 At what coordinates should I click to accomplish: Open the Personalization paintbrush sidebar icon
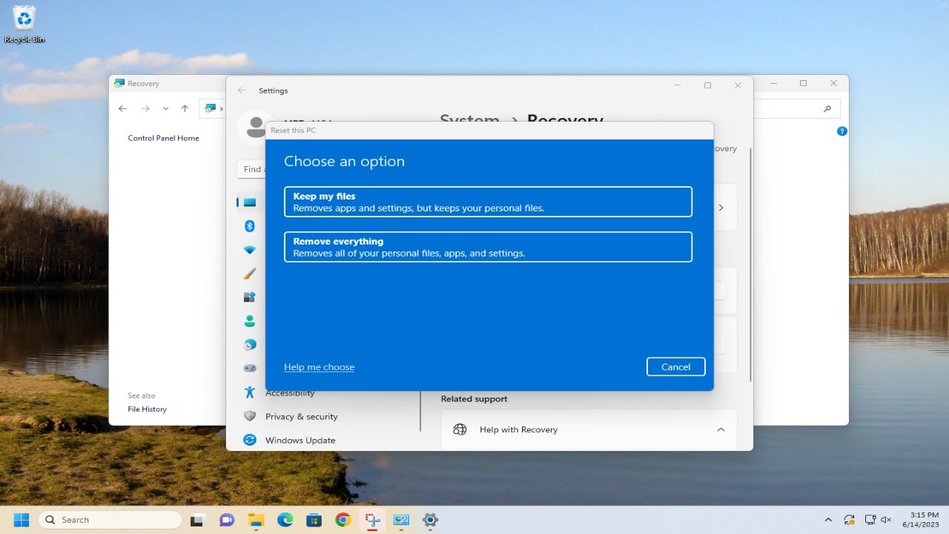tap(250, 274)
